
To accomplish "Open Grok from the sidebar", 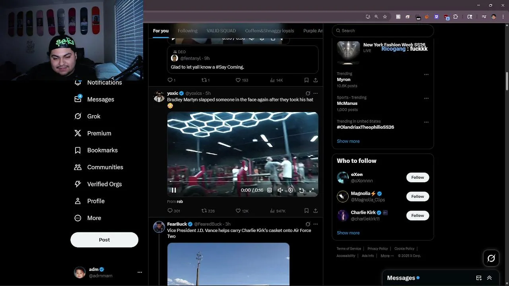I will 87,116.
